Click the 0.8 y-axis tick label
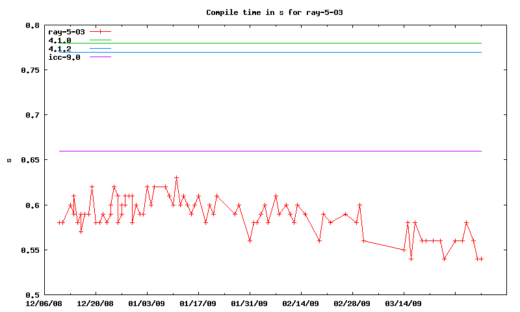The height and width of the screenshot is (312, 520). coord(32,26)
